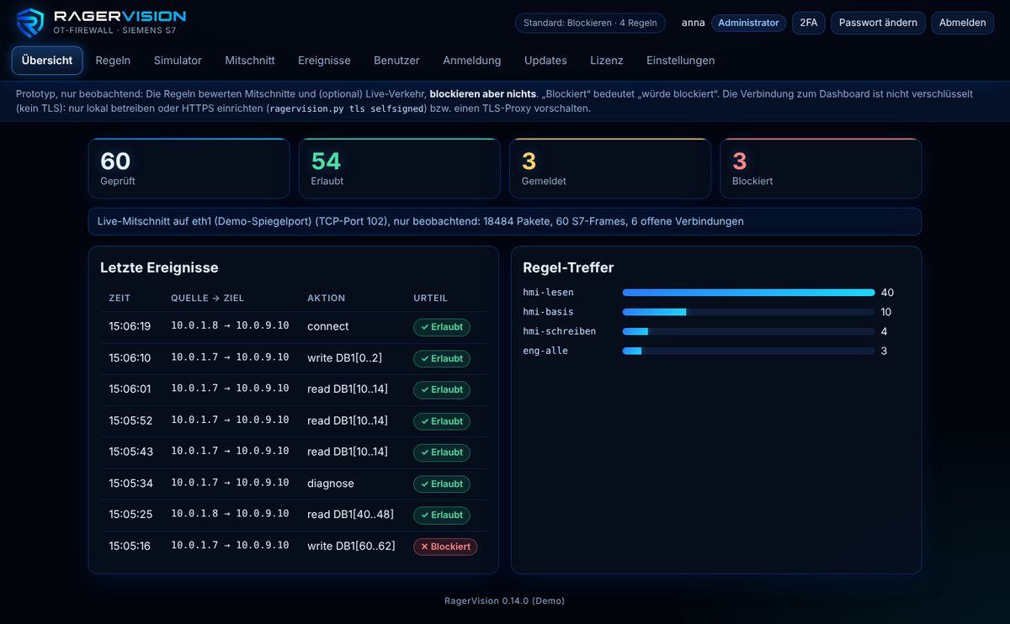The image size is (1010, 624).
Task: Open the Übersicht tab
Action: pos(47,61)
